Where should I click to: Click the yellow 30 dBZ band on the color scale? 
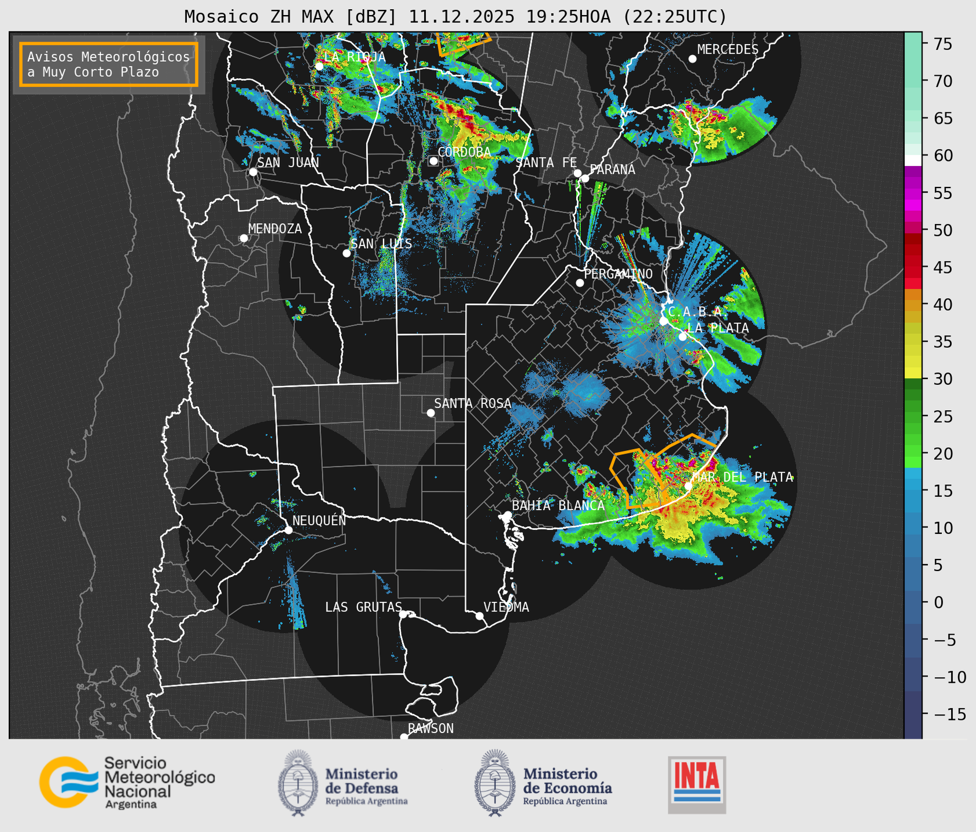(913, 373)
